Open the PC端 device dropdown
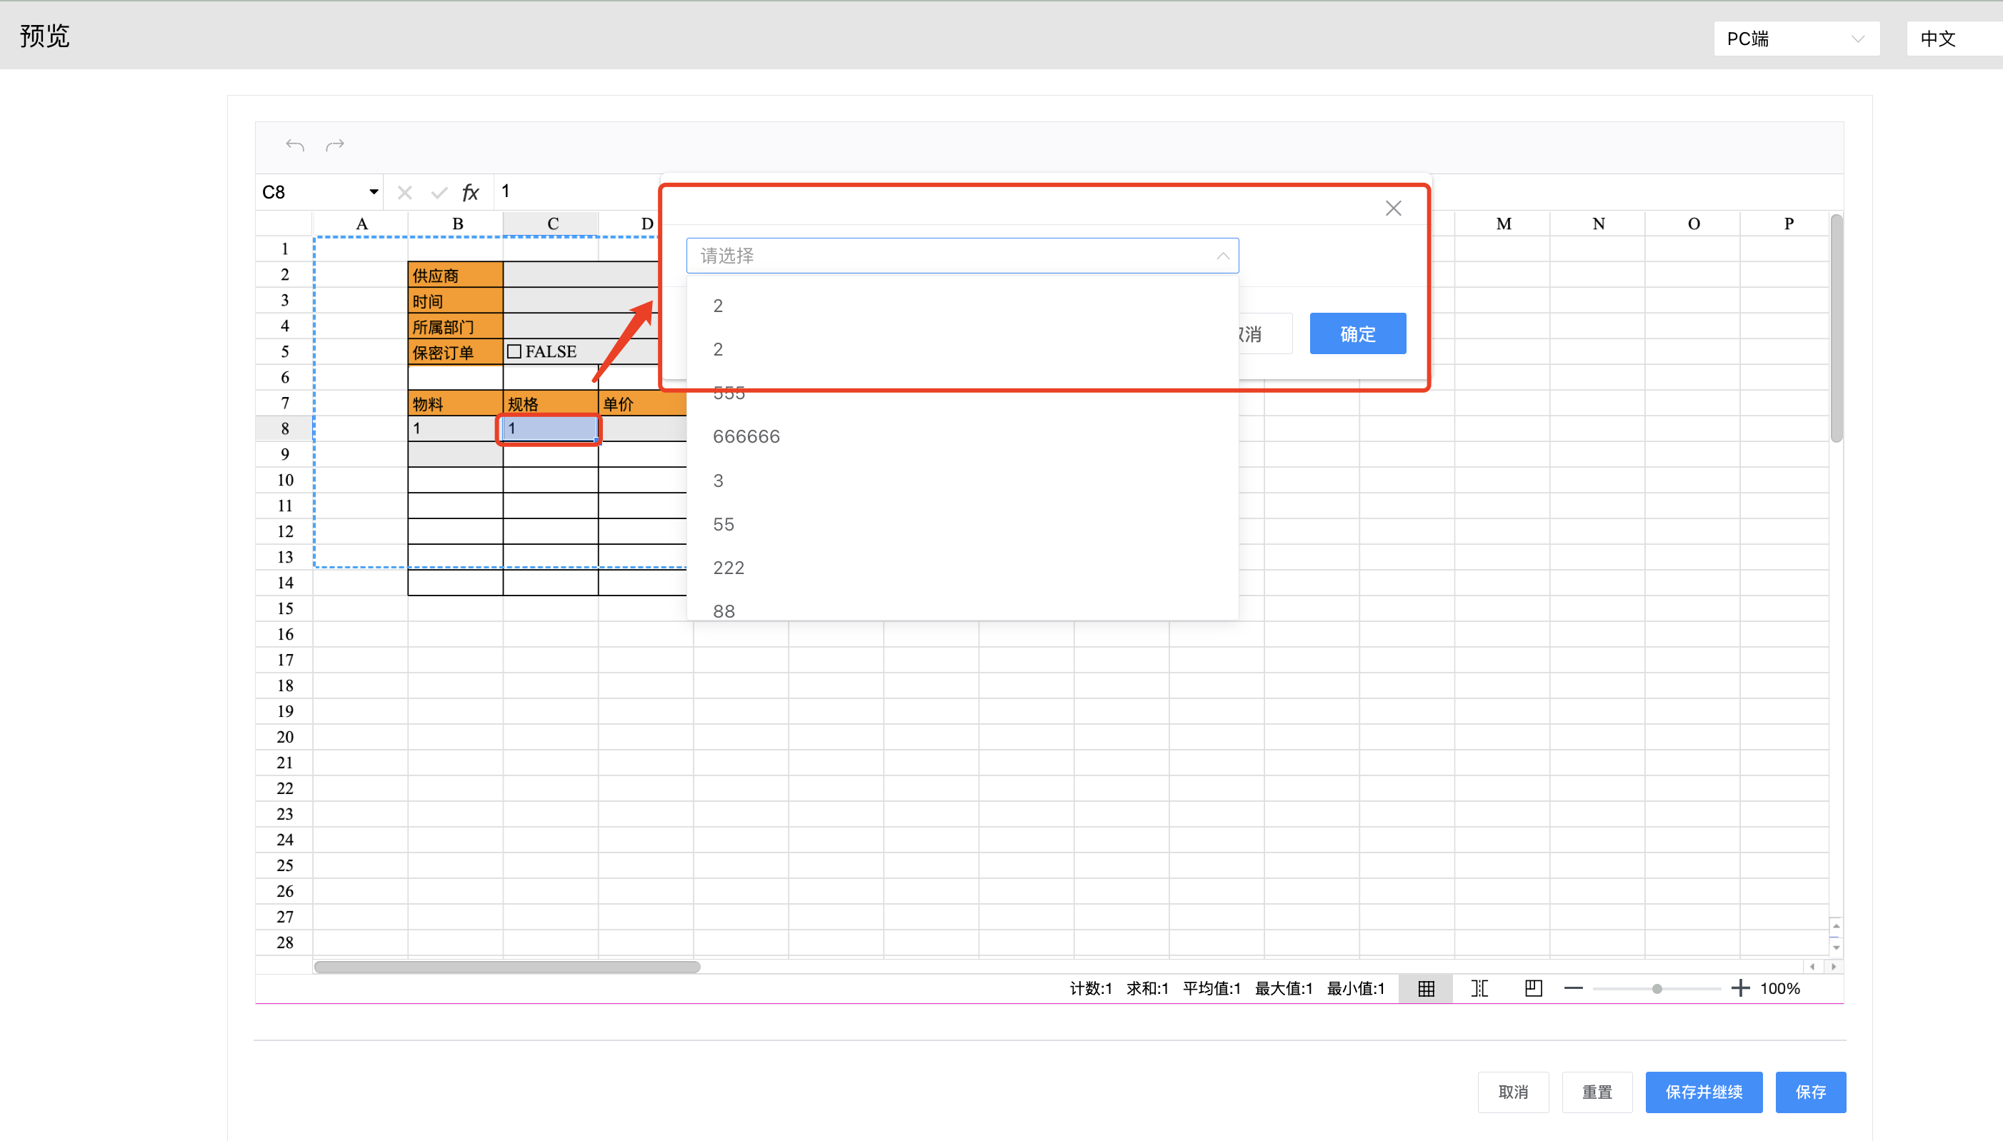Image resolution: width=2003 pixels, height=1141 pixels. (1796, 39)
